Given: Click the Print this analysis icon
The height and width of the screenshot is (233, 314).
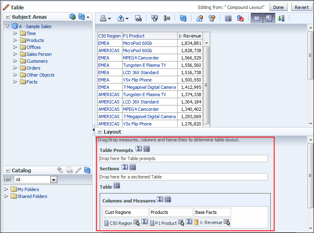Looking at the screenshot, I should pos(103,18).
